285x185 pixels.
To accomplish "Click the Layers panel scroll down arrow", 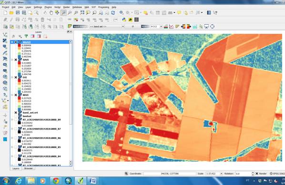I will [71, 165].
